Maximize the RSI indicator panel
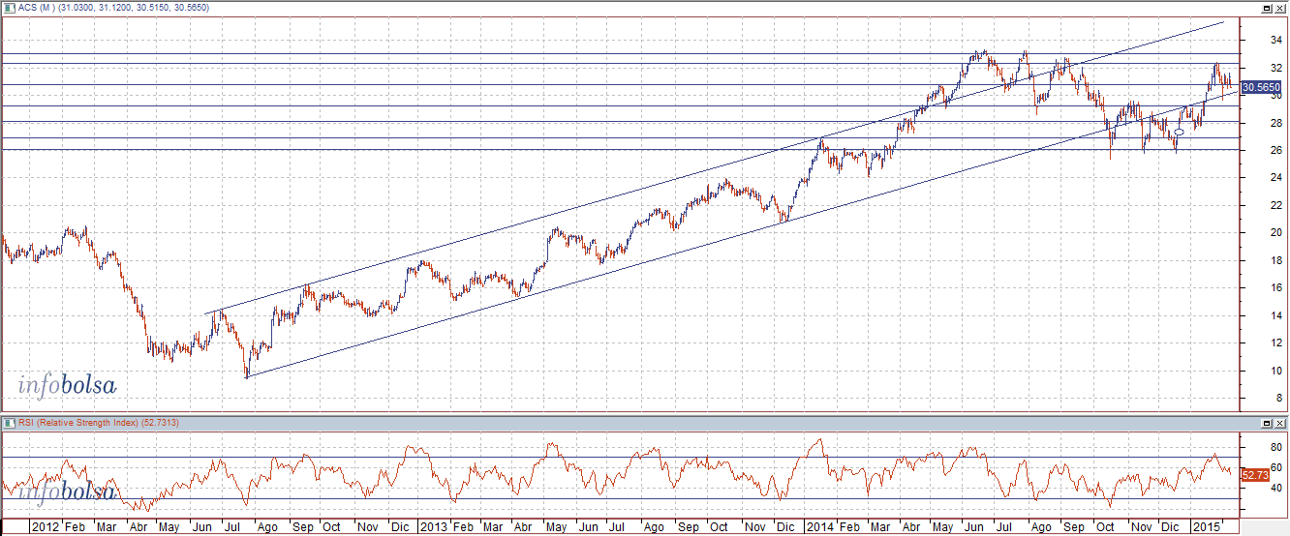 tap(1267, 424)
